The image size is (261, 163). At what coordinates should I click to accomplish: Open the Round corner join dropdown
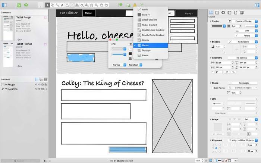(x=246, y=36)
